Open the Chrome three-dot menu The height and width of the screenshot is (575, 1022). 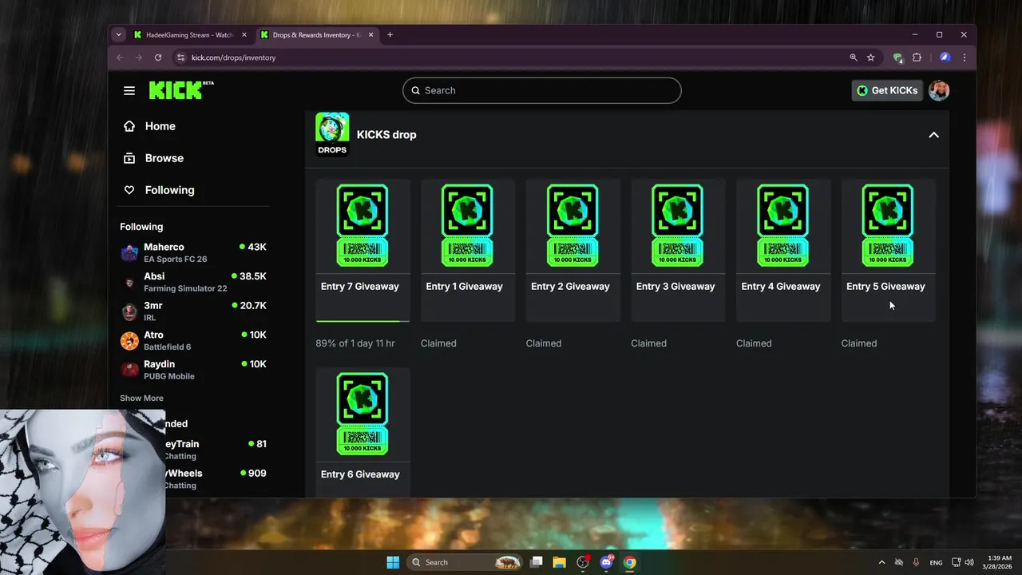click(x=965, y=57)
